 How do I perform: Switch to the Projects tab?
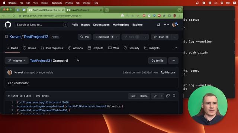pos(96,48)
